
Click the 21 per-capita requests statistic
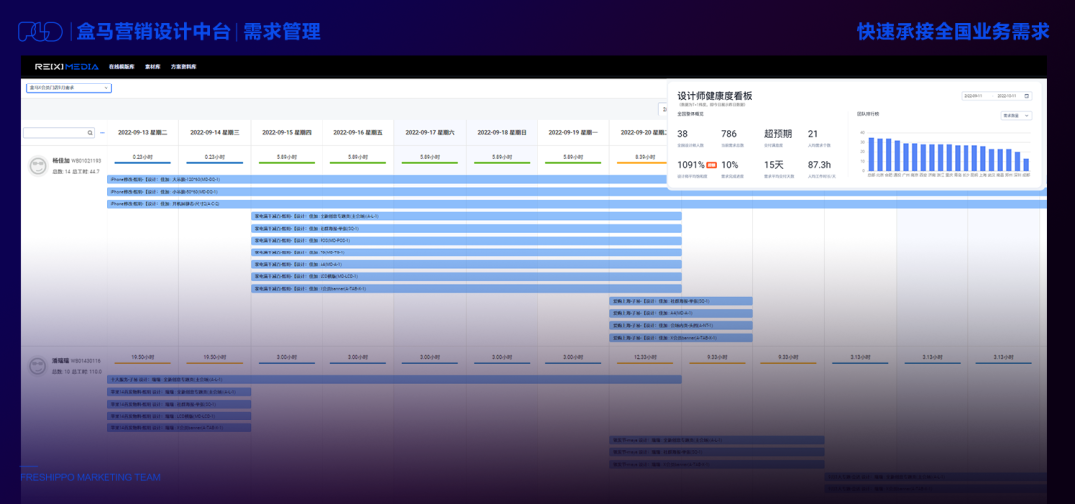(813, 134)
